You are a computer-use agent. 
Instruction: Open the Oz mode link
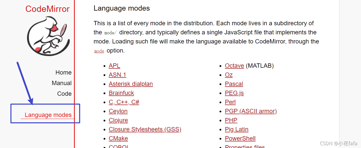pyautogui.click(x=229, y=75)
